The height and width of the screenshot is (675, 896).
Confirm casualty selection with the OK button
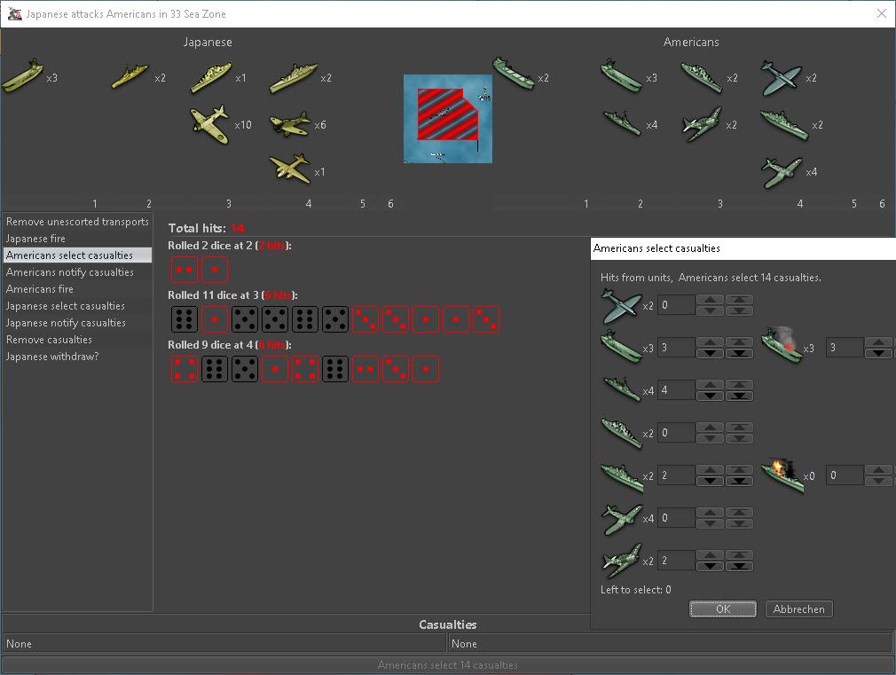pos(722,609)
